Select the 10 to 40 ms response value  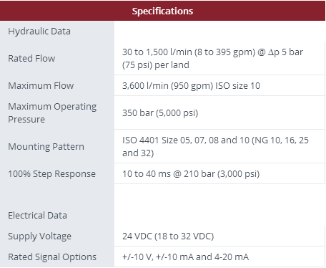coord(191,174)
